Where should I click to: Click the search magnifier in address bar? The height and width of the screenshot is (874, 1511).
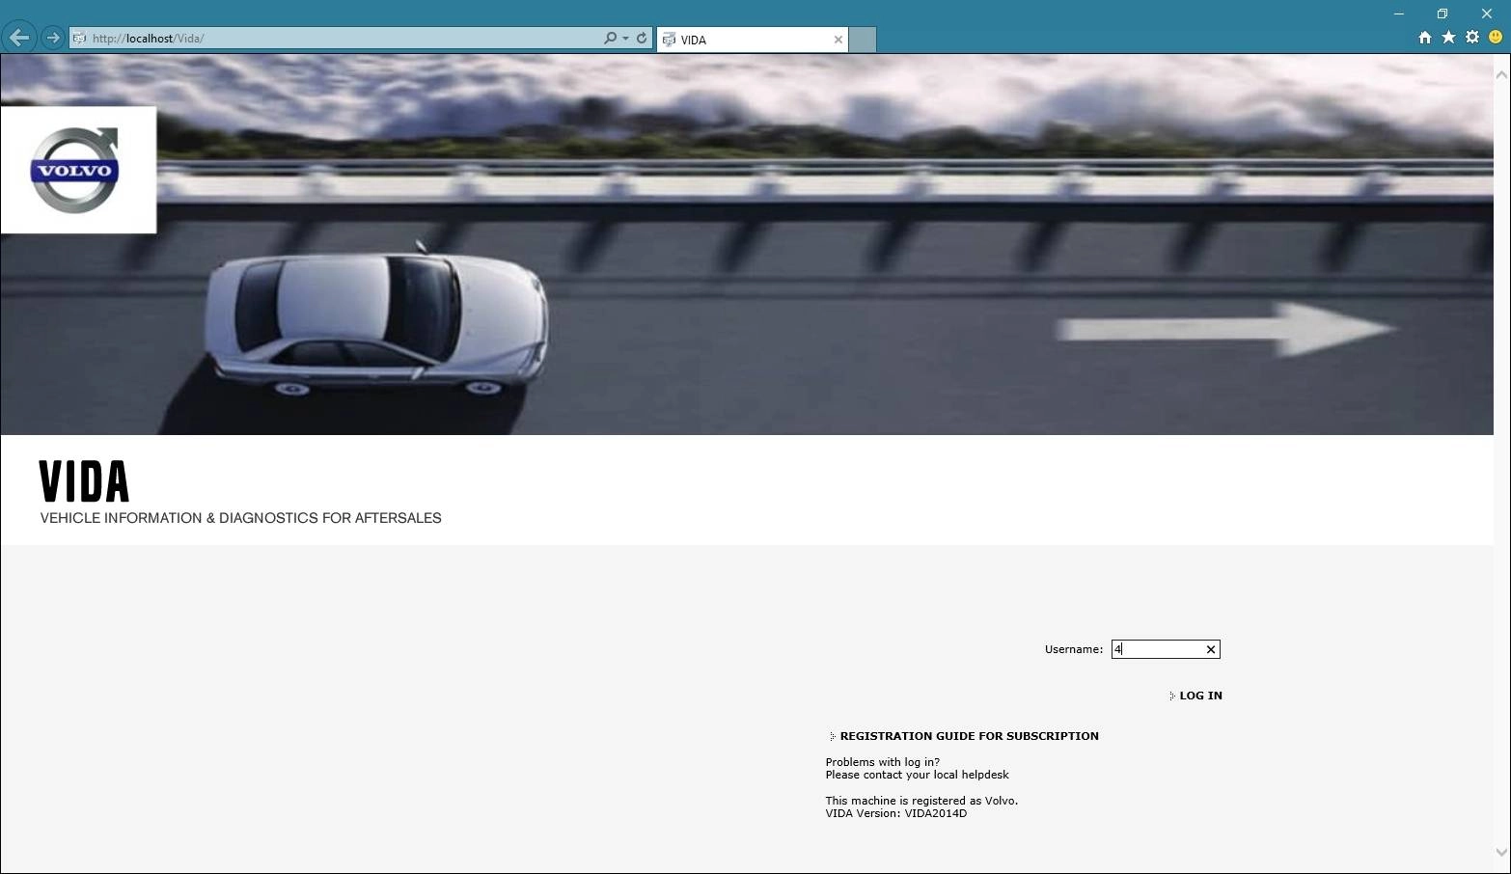610,39
